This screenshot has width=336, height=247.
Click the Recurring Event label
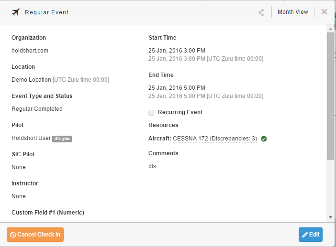tap(180, 112)
